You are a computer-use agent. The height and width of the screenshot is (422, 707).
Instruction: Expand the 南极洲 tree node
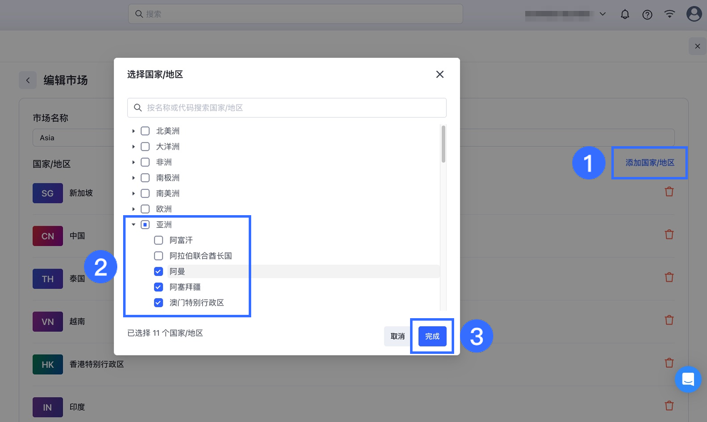pyautogui.click(x=133, y=178)
